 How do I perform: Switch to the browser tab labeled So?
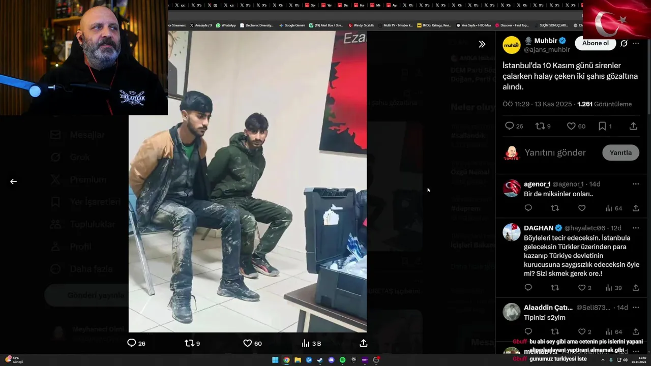pyautogui.click(x=310, y=5)
